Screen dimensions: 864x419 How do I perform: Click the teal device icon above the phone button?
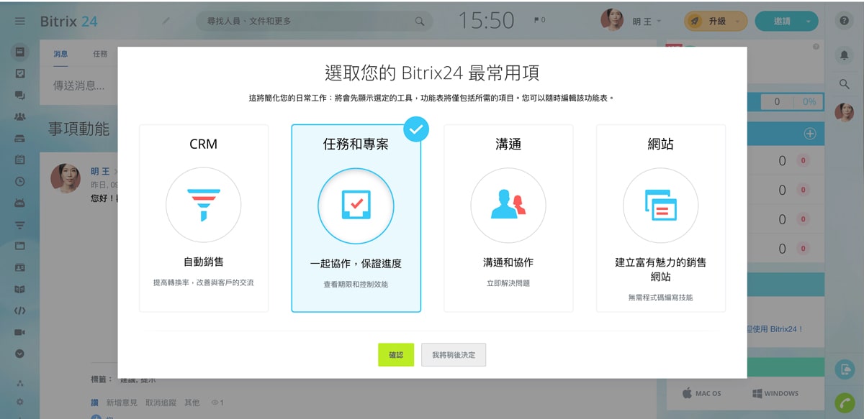(x=845, y=369)
